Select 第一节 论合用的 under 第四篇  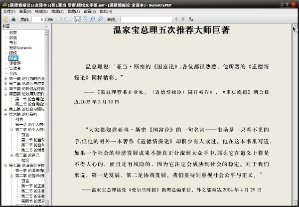(29, 99)
